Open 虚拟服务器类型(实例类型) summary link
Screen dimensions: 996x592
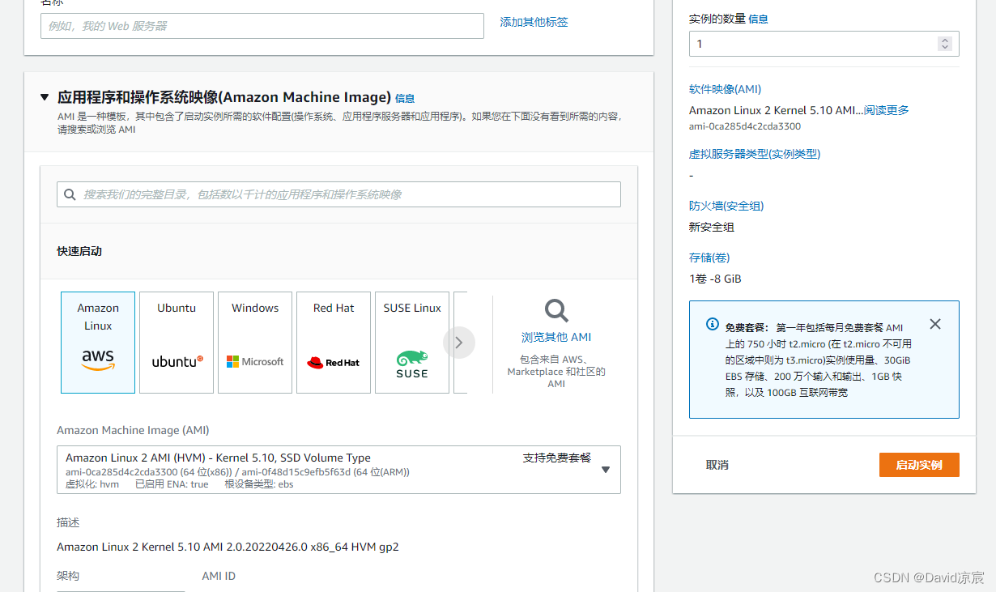pos(755,154)
